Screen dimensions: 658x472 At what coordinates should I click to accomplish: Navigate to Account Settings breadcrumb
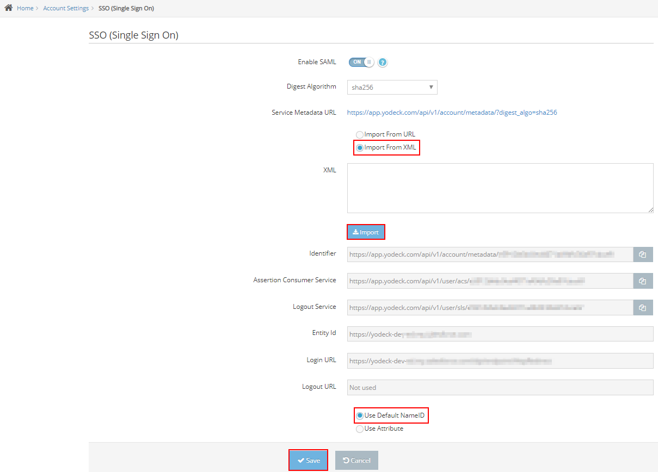click(x=66, y=9)
